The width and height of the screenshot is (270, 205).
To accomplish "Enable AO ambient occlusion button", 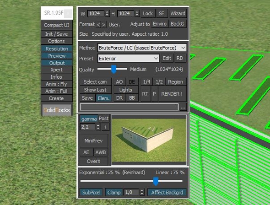I will click(x=119, y=82).
